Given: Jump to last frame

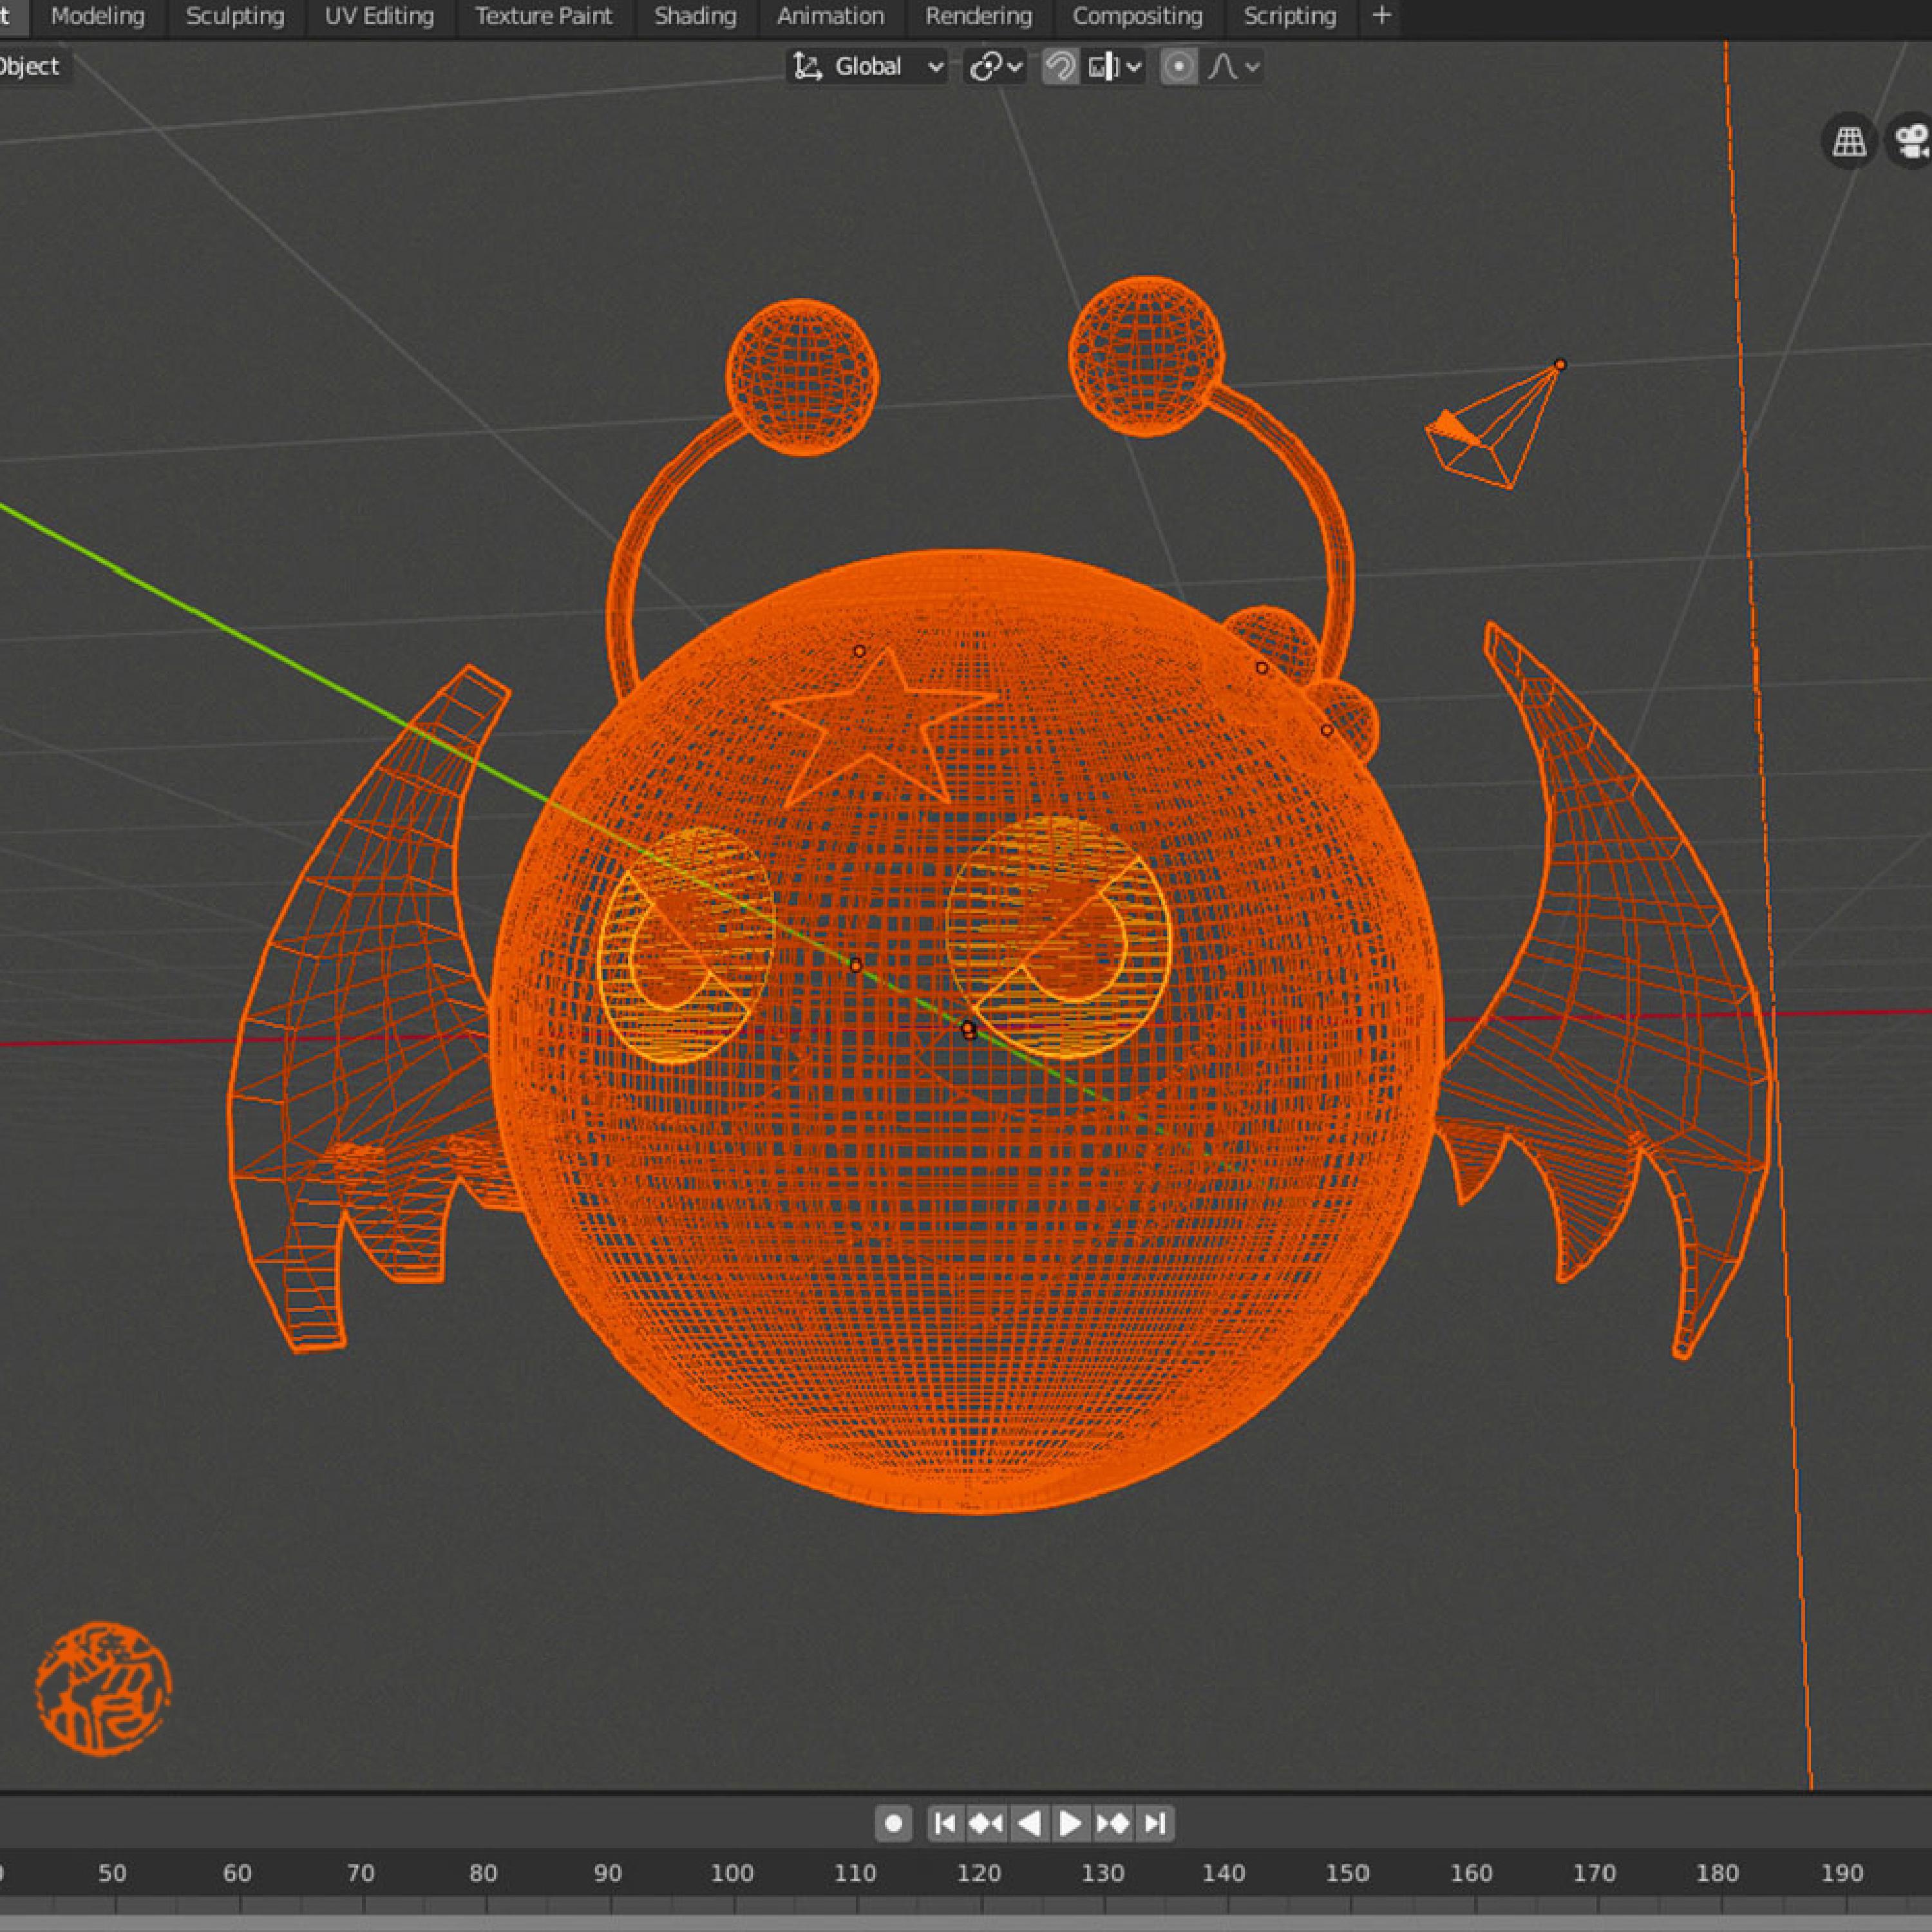Looking at the screenshot, I should pos(1154,1823).
